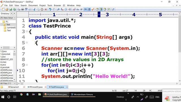Select the highlighted Test folder
Image resolution: width=181 pixels, height=102 pixels.
(8, 25)
